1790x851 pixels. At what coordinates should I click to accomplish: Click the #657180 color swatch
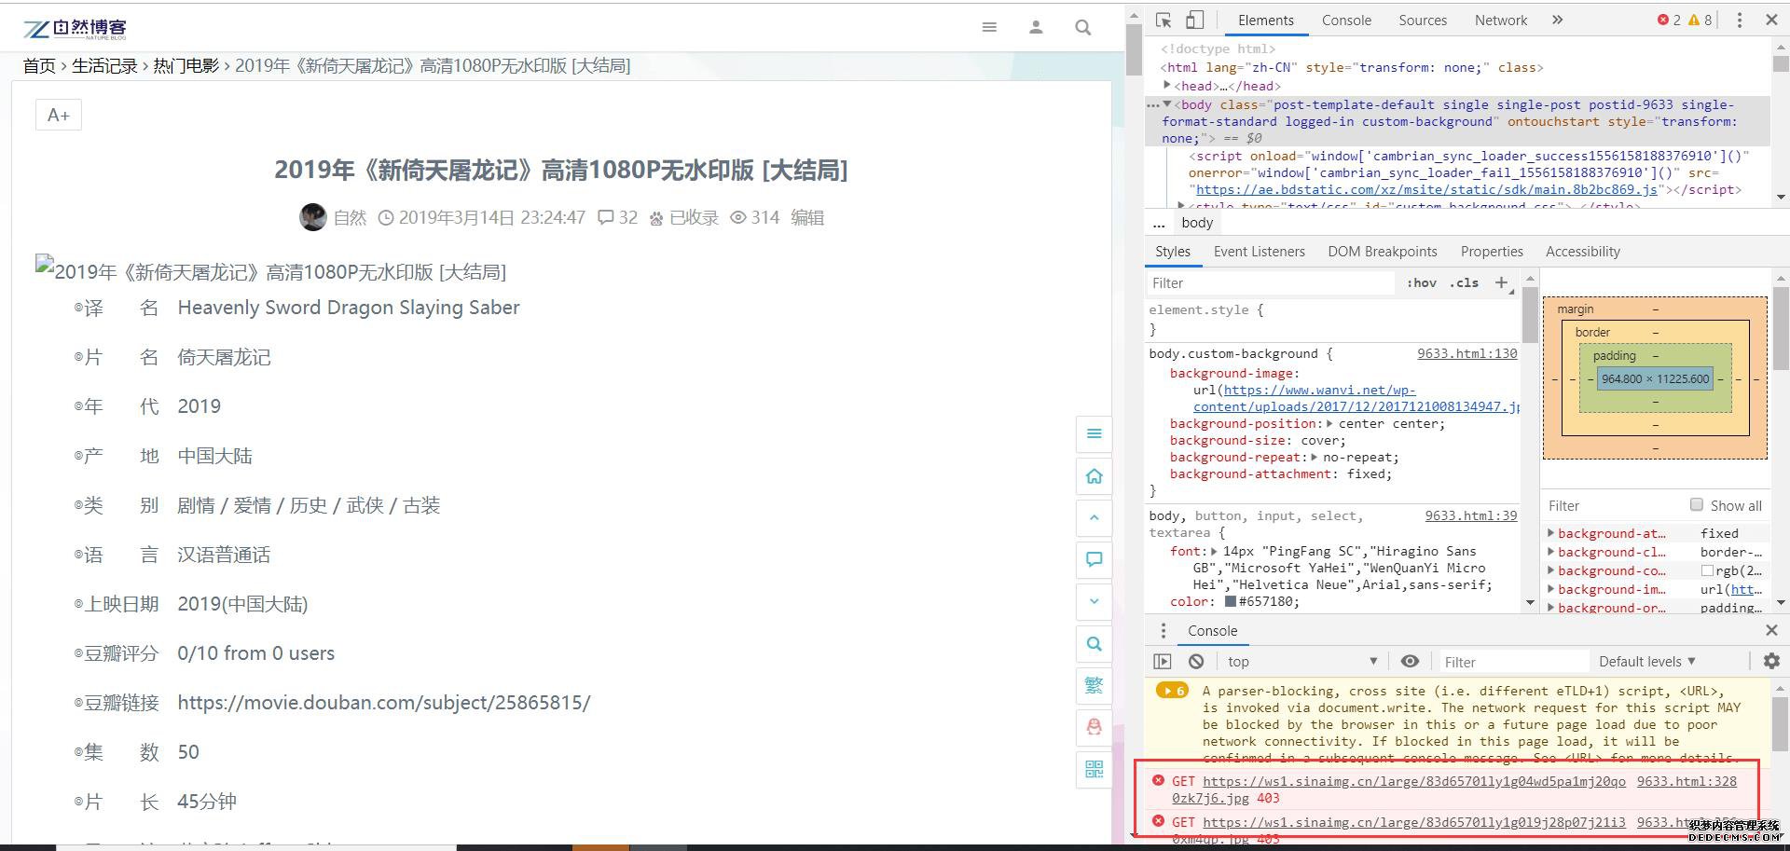click(x=1230, y=601)
